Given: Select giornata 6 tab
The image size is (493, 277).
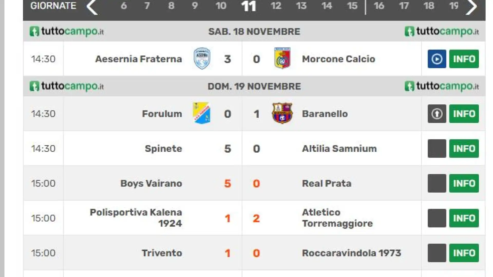Looking at the screenshot, I should coord(124,6).
